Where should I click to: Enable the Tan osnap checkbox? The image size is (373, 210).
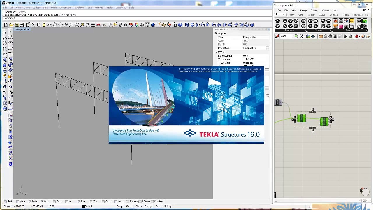91,202
